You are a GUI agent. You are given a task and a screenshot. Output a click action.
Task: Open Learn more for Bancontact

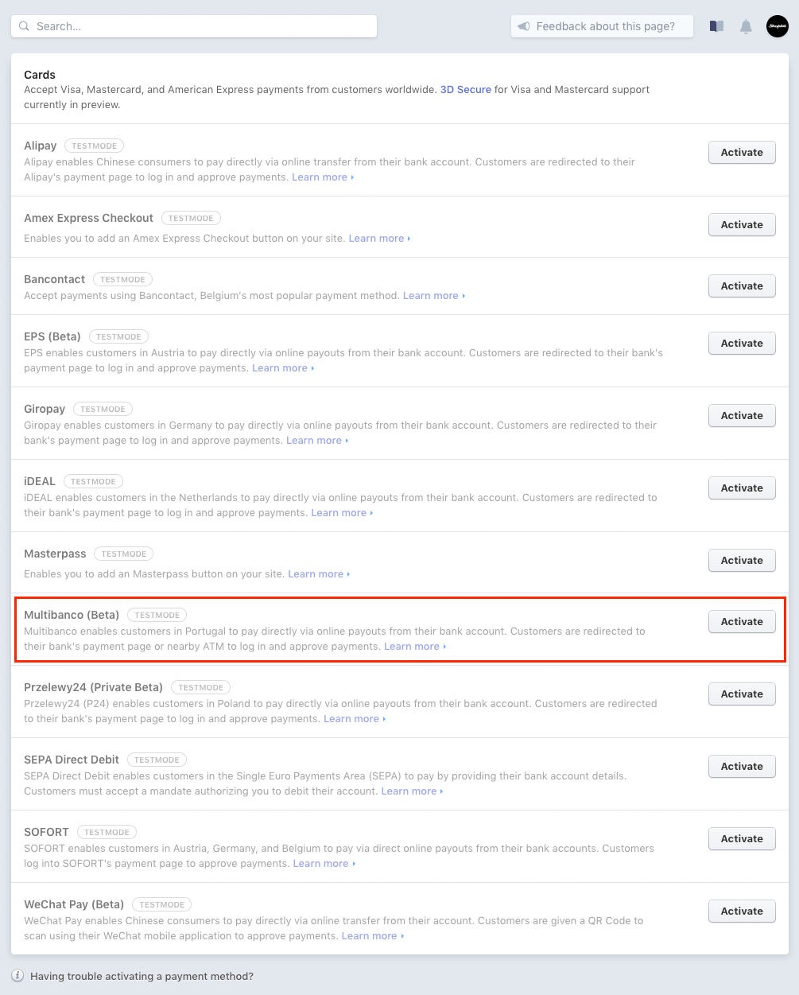[431, 296]
